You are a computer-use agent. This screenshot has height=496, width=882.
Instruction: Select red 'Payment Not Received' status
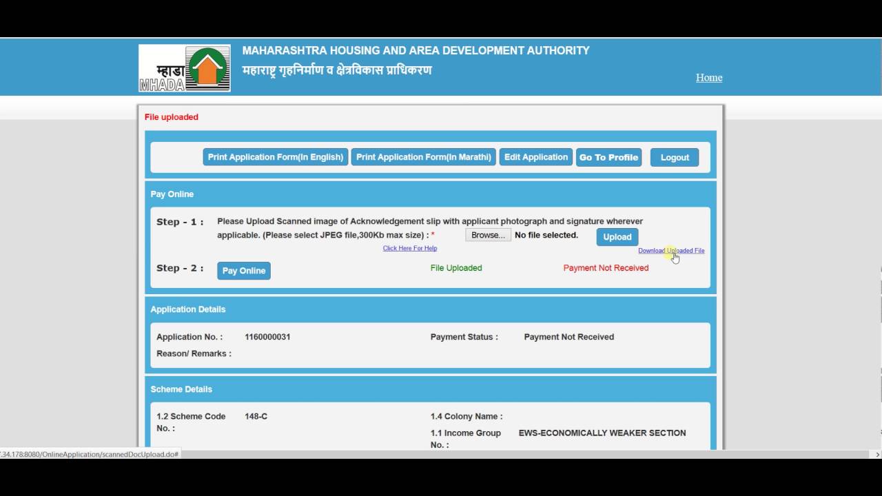pos(606,268)
